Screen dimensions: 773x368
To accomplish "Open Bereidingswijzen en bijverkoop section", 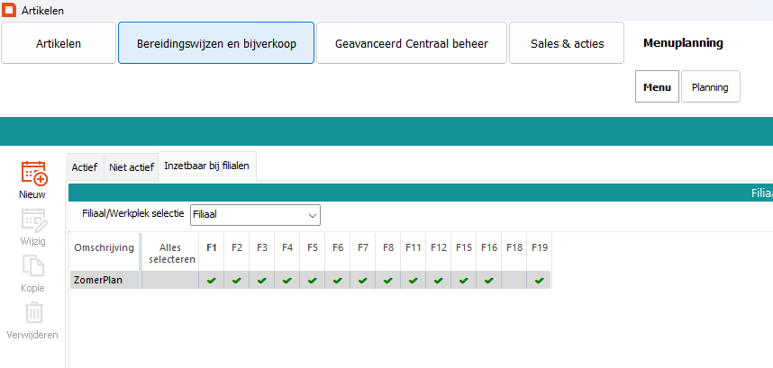I will pyautogui.click(x=216, y=43).
